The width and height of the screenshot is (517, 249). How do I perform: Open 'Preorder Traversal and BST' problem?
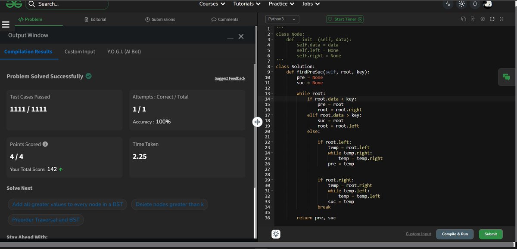46,220
